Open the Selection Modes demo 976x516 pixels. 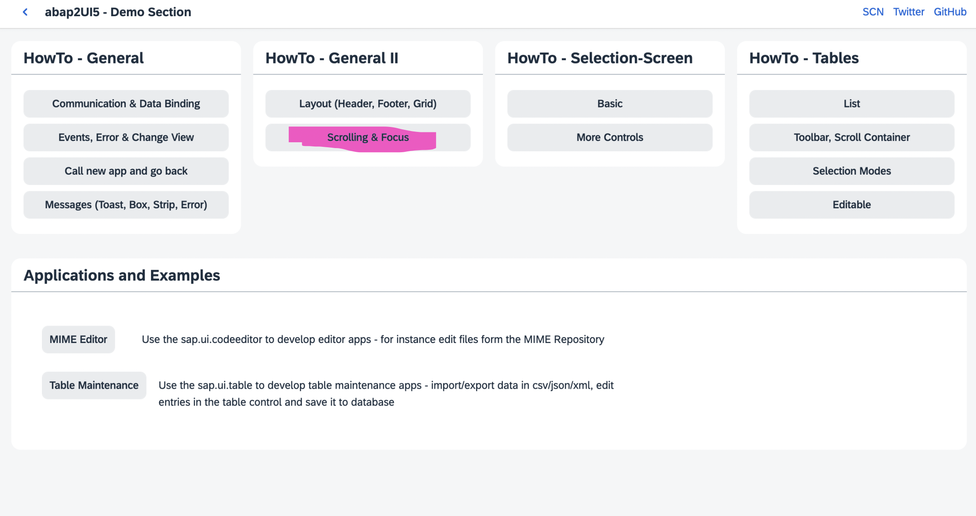click(851, 171)
